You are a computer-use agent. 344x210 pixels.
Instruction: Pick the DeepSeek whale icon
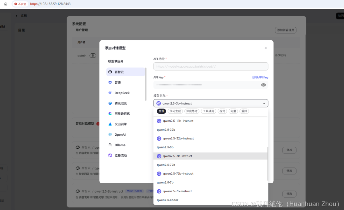[x=110, y=93]
